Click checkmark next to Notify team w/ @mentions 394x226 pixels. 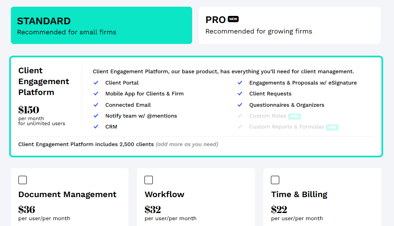tap(96, 116)
